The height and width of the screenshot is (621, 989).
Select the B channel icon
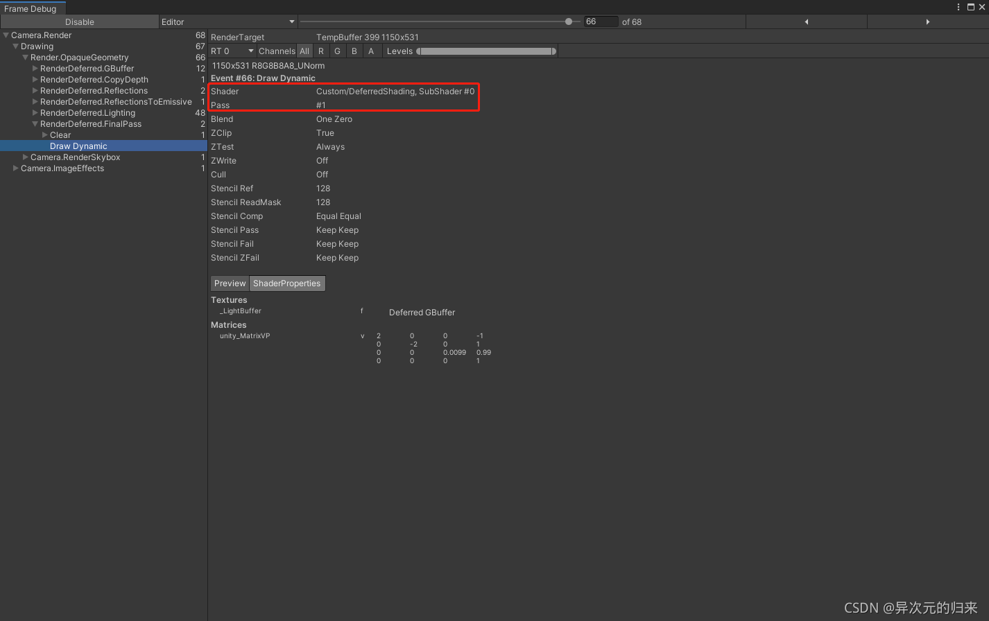[x=354, y=51]
